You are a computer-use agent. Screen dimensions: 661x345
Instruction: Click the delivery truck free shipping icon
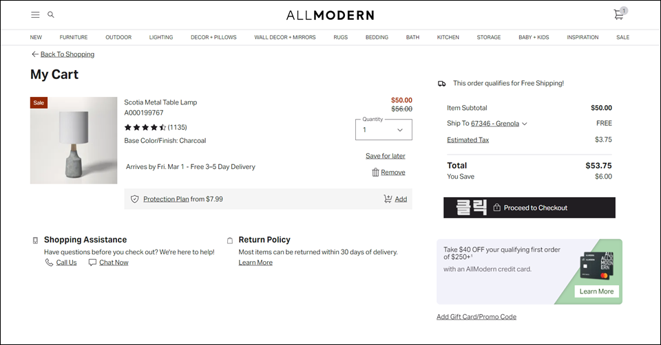coord(442,84)
